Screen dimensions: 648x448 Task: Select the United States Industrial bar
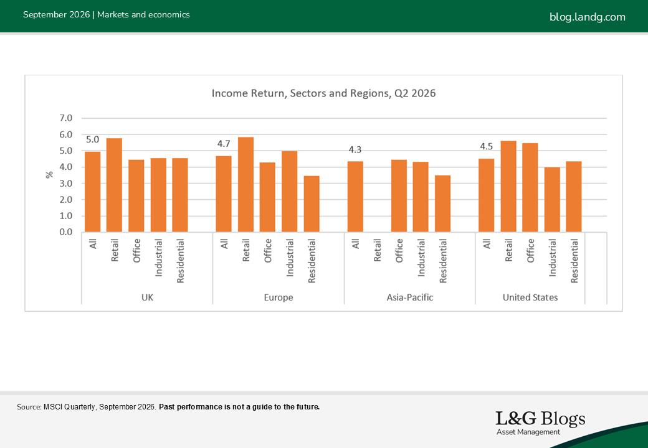pyautogui.click(x=552, y=200)
